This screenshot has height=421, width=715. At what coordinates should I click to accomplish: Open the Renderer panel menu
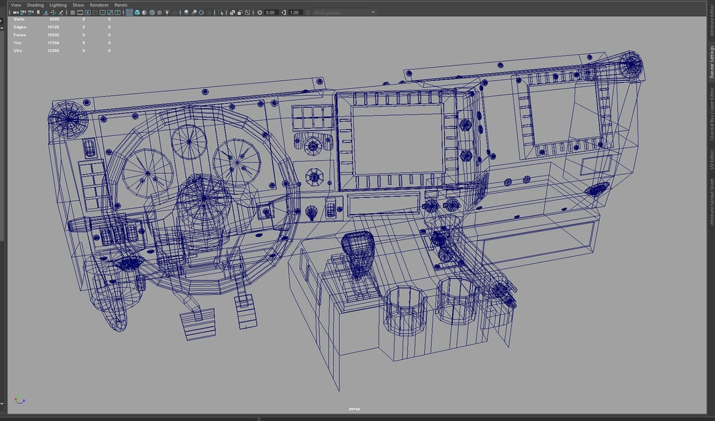pyautogui.click(x=99, y=5)
